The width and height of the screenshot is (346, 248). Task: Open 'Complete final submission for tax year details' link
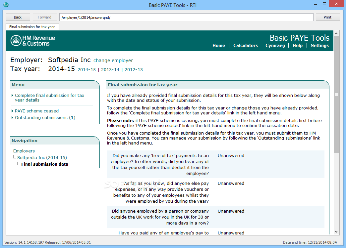(x=49, y=98)
